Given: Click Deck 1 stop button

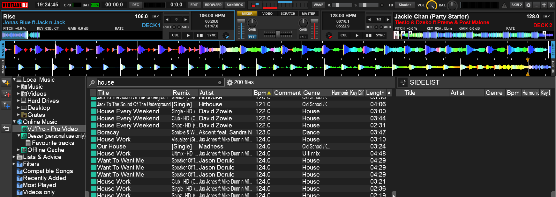Looking at the screenshot, I should [x=200, y=35].
